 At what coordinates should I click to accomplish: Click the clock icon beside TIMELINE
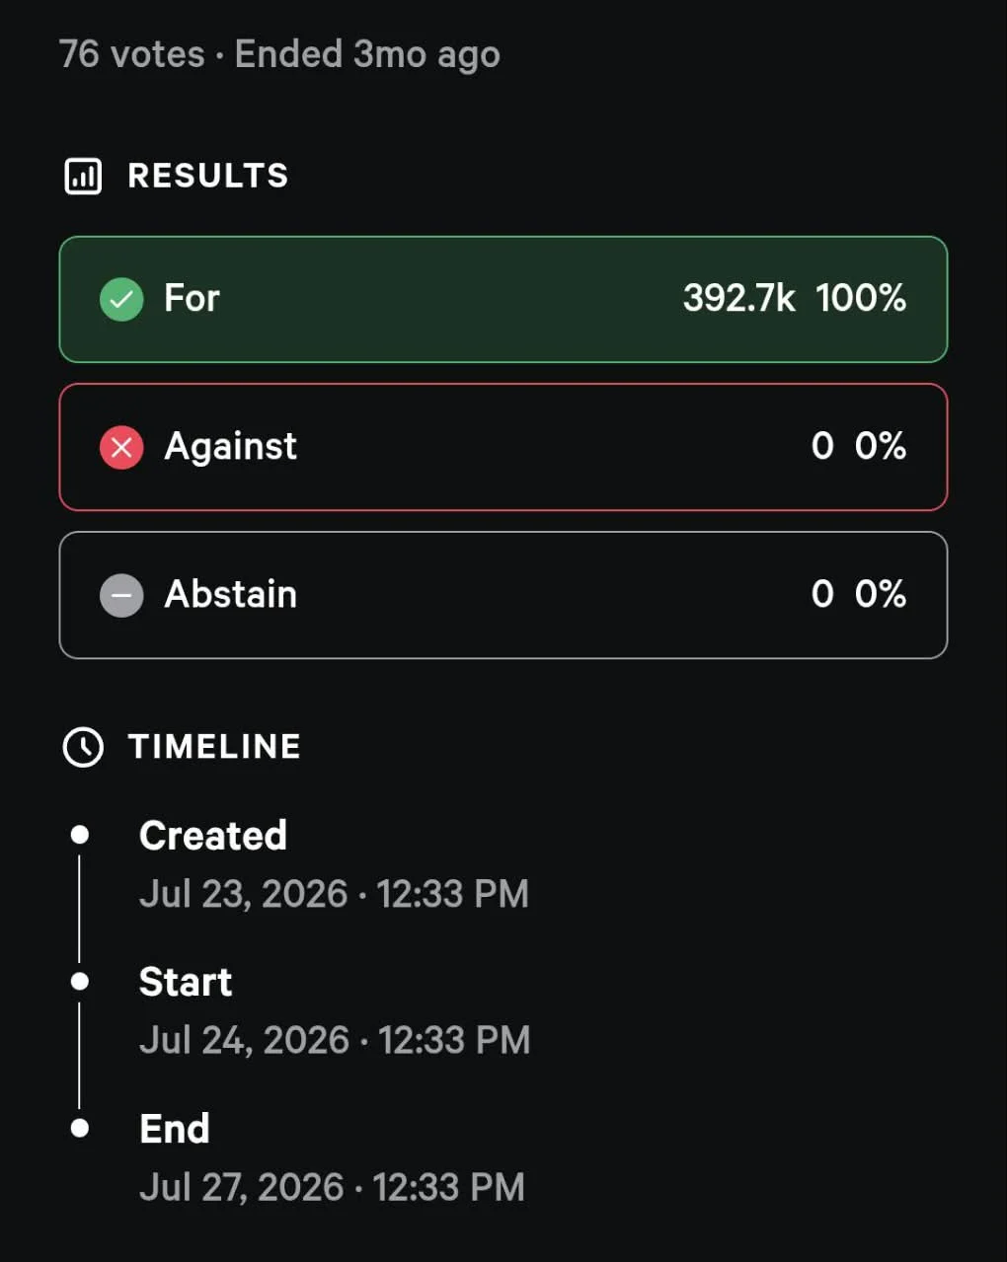(83, 747)
